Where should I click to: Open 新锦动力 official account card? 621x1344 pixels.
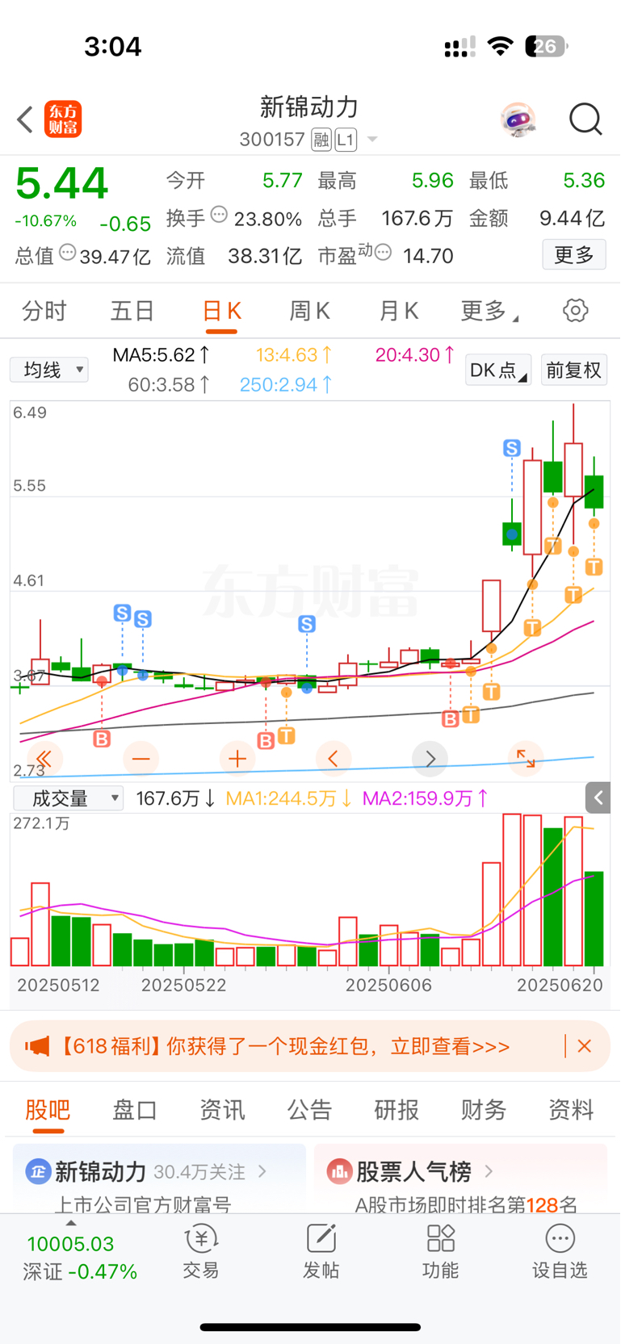point(159,1179)
